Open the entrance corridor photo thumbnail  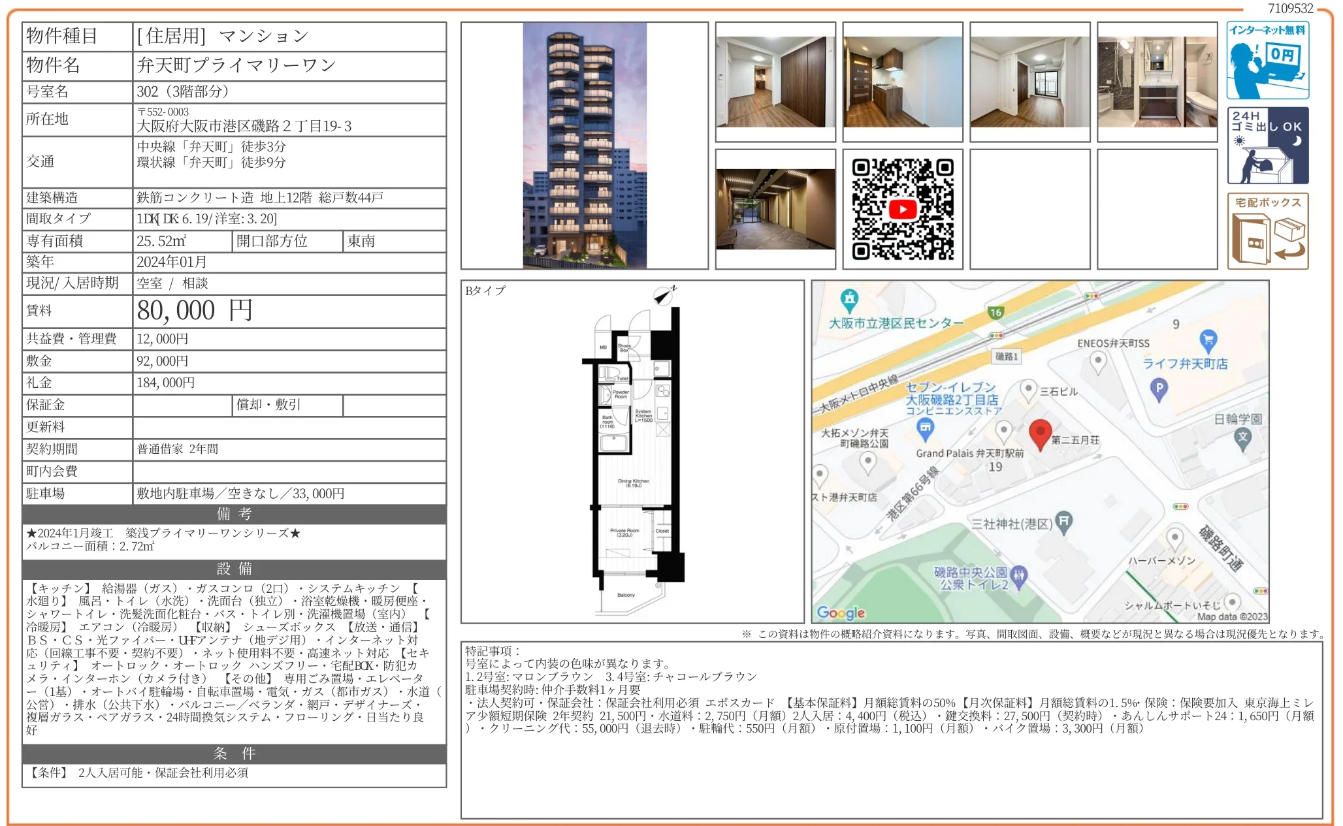775,209
